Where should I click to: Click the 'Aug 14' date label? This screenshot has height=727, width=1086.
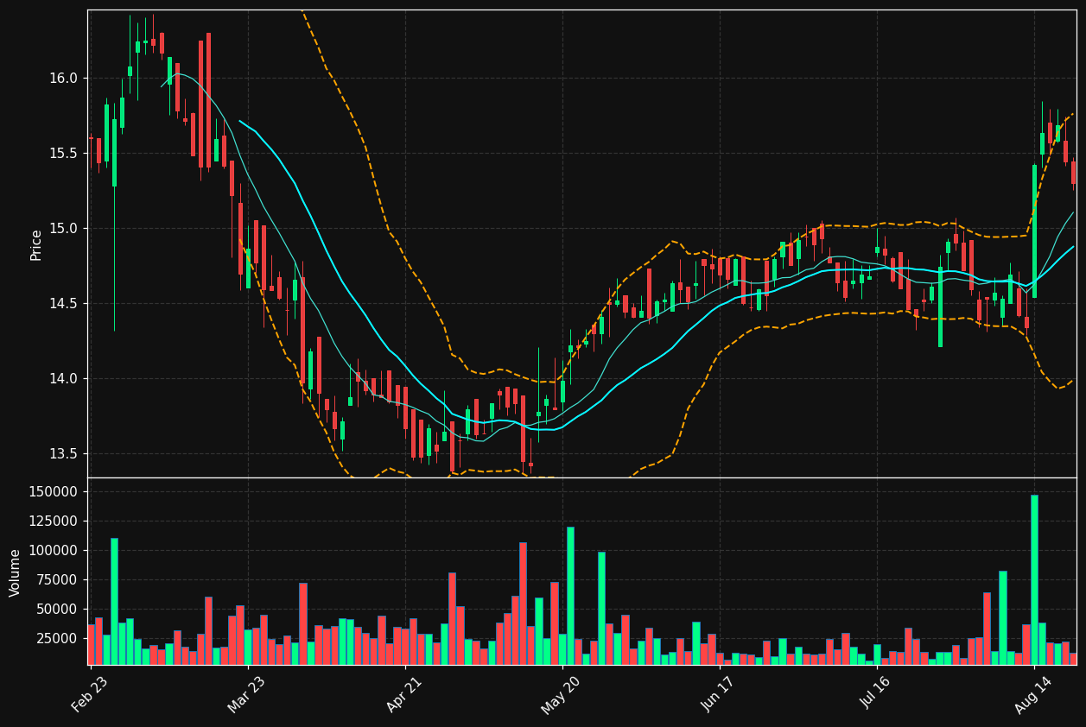coord(1033,695)
